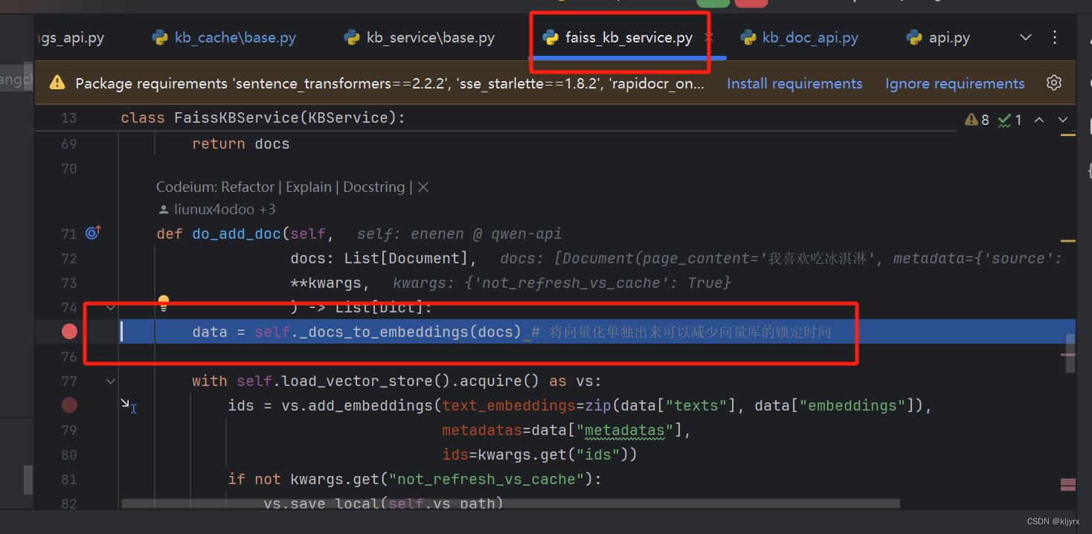Jump to previous problem with up arrow icon
This screenshot has width=1092, height=534.
(x=1039, y=119)
